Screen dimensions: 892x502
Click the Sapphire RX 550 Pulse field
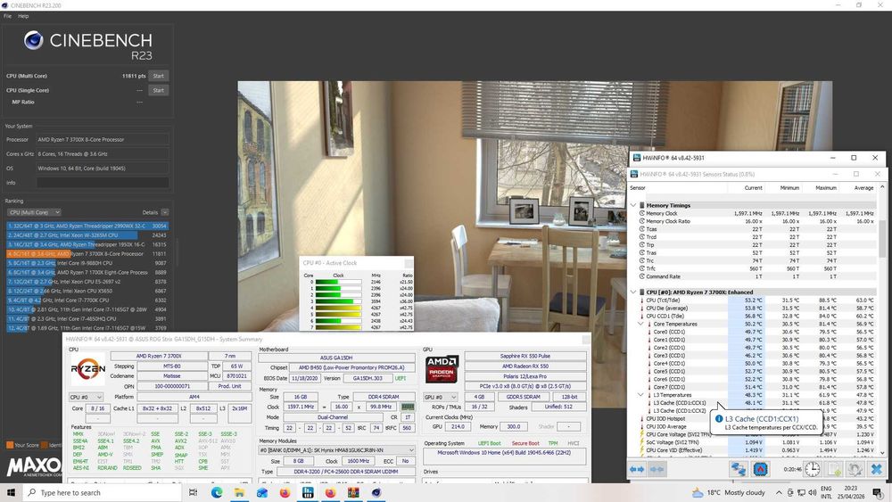tap(525, 356)
